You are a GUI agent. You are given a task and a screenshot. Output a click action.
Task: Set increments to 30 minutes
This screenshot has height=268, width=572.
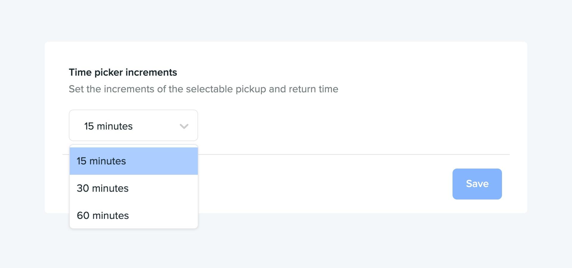[x=133, y=188]
